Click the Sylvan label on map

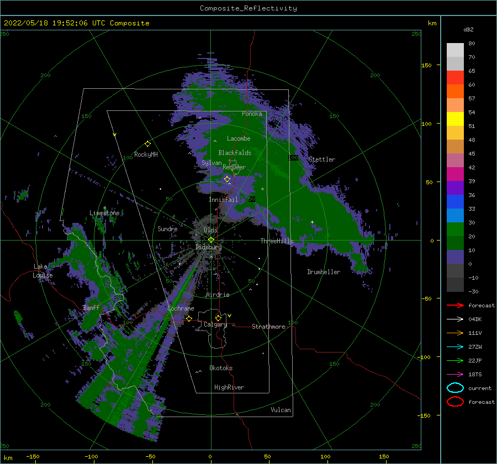tap(212, 163)
